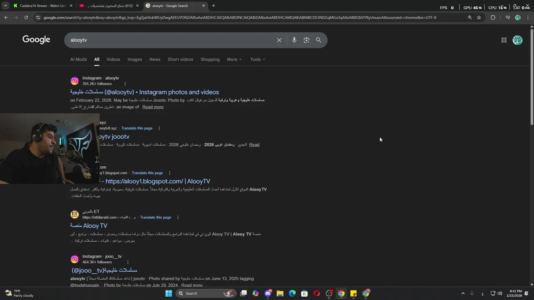This screenshot has height=300, width=534.
Task: Translate the alooytv8.xyz result page
Action: pyautogui.click(x=137, y=128)
